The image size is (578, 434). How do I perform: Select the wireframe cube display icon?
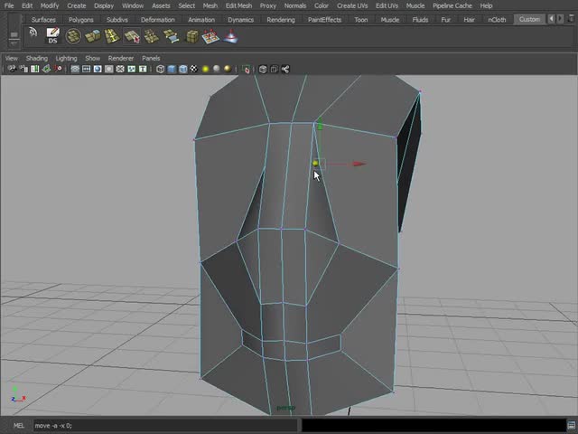click(x=161, y=69)
